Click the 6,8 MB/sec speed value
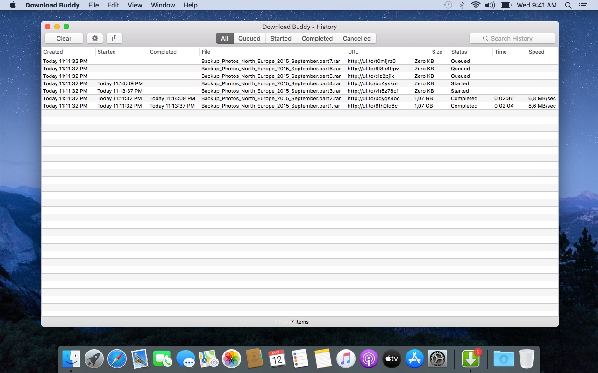 tap(542, 98)
